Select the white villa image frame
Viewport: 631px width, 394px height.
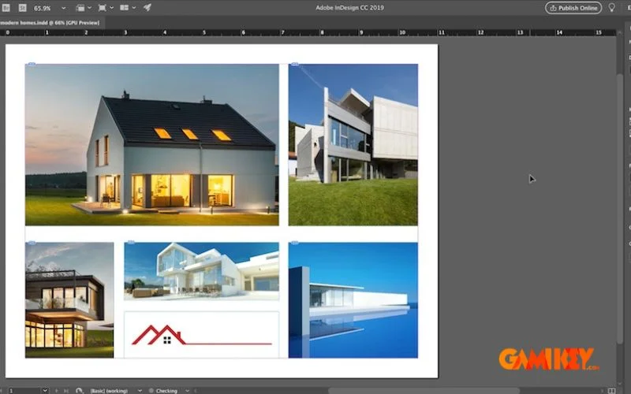coord(201,271)
